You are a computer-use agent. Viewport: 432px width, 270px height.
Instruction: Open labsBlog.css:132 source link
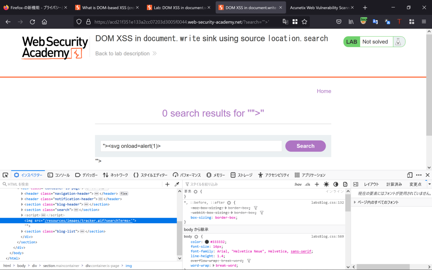click(328, 203)
